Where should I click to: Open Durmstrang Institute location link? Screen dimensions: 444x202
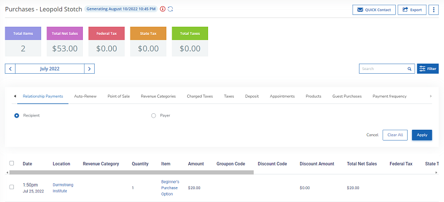[63, 188]
